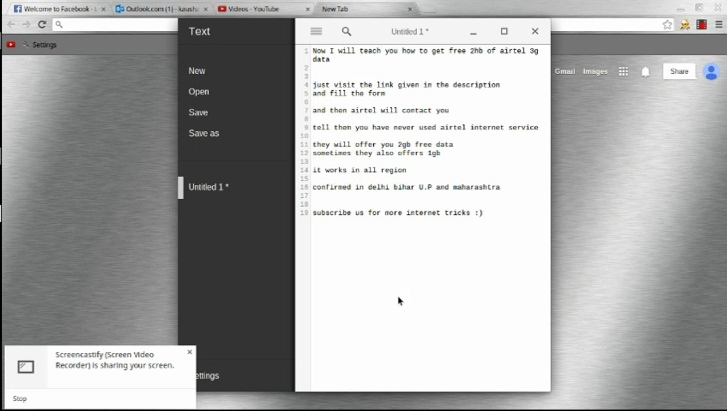
Task: Click line "just visit the link given in the description"
Action: [406, 84]
